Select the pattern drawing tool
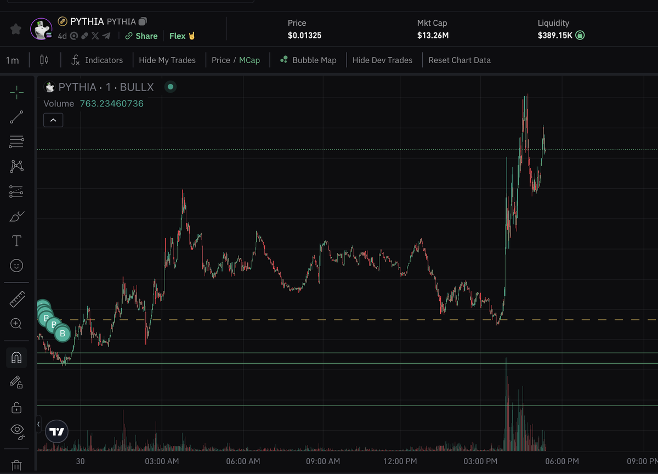Screen dimensions: 658x474 click(16, 166)
